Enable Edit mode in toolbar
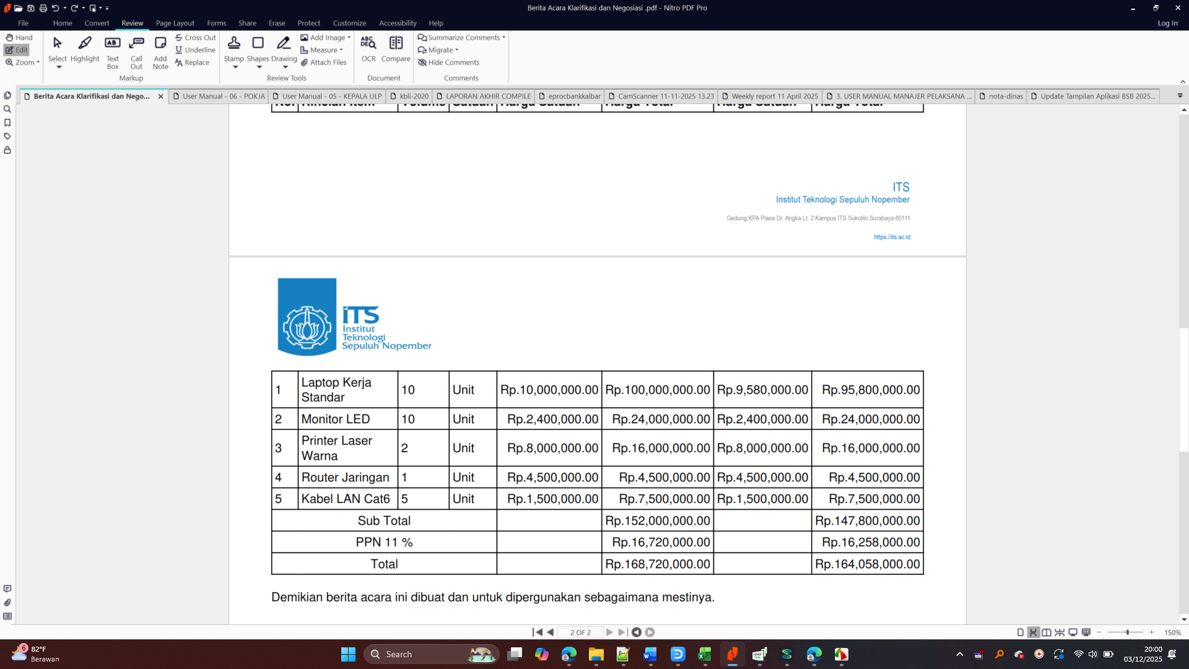1189x669 pixels. [17, 50]
